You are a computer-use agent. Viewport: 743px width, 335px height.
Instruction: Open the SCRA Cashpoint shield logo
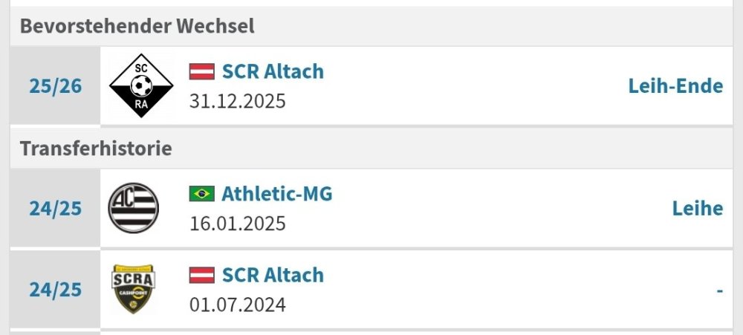click(x=133, y=289)
